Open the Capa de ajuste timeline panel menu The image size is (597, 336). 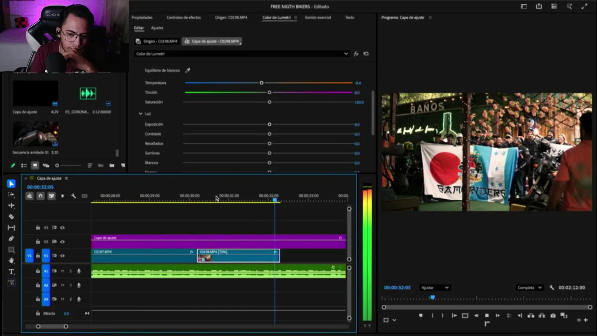[66, 178]
